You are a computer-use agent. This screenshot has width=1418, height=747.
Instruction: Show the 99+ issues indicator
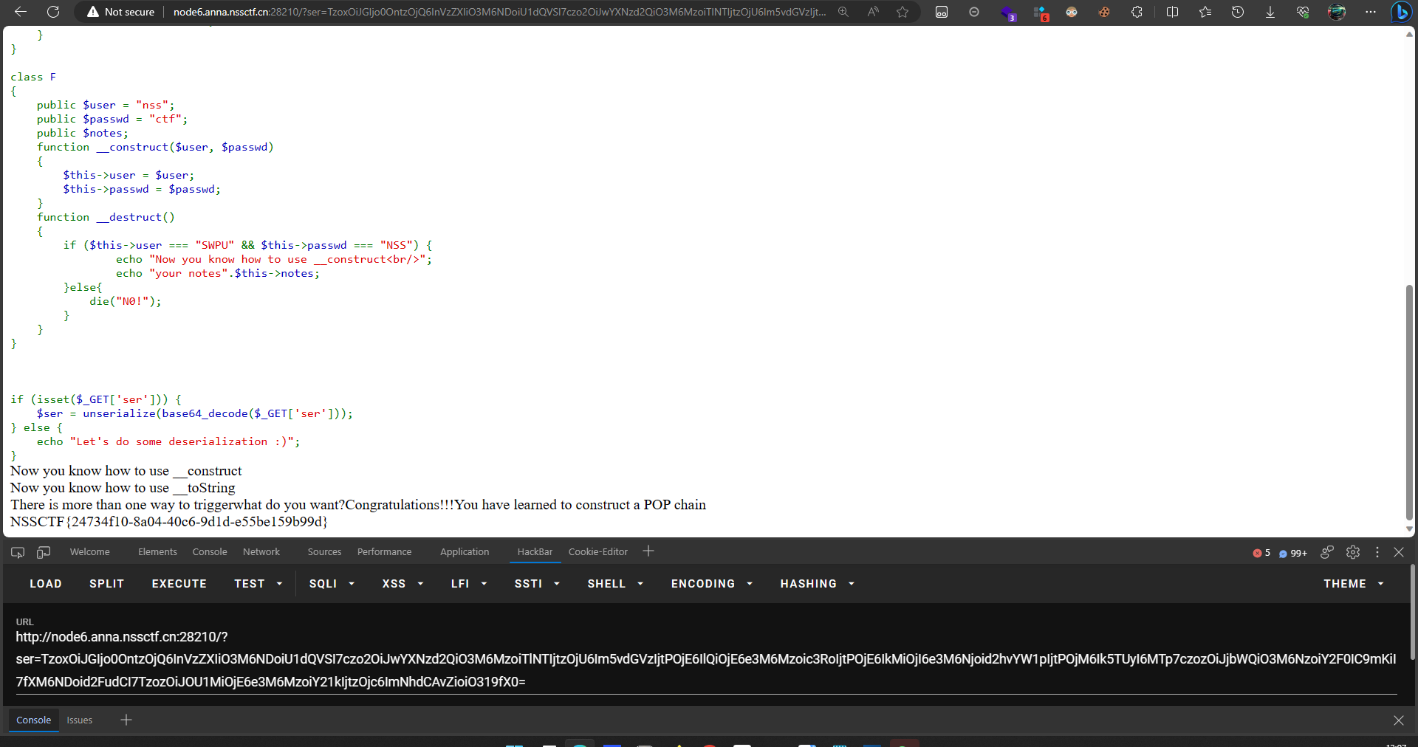click(x=1293, y=553)
